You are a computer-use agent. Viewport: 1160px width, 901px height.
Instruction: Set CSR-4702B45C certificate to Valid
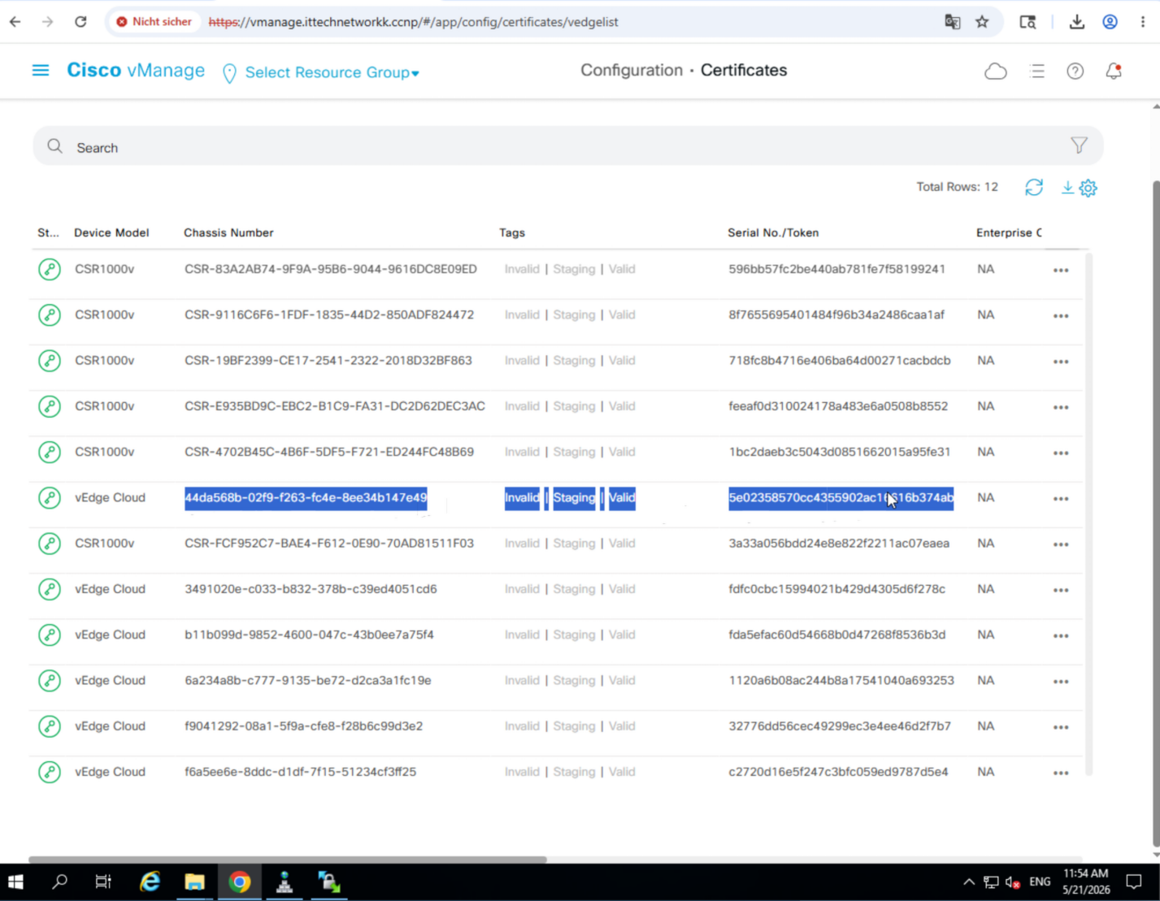pos(622,452)
